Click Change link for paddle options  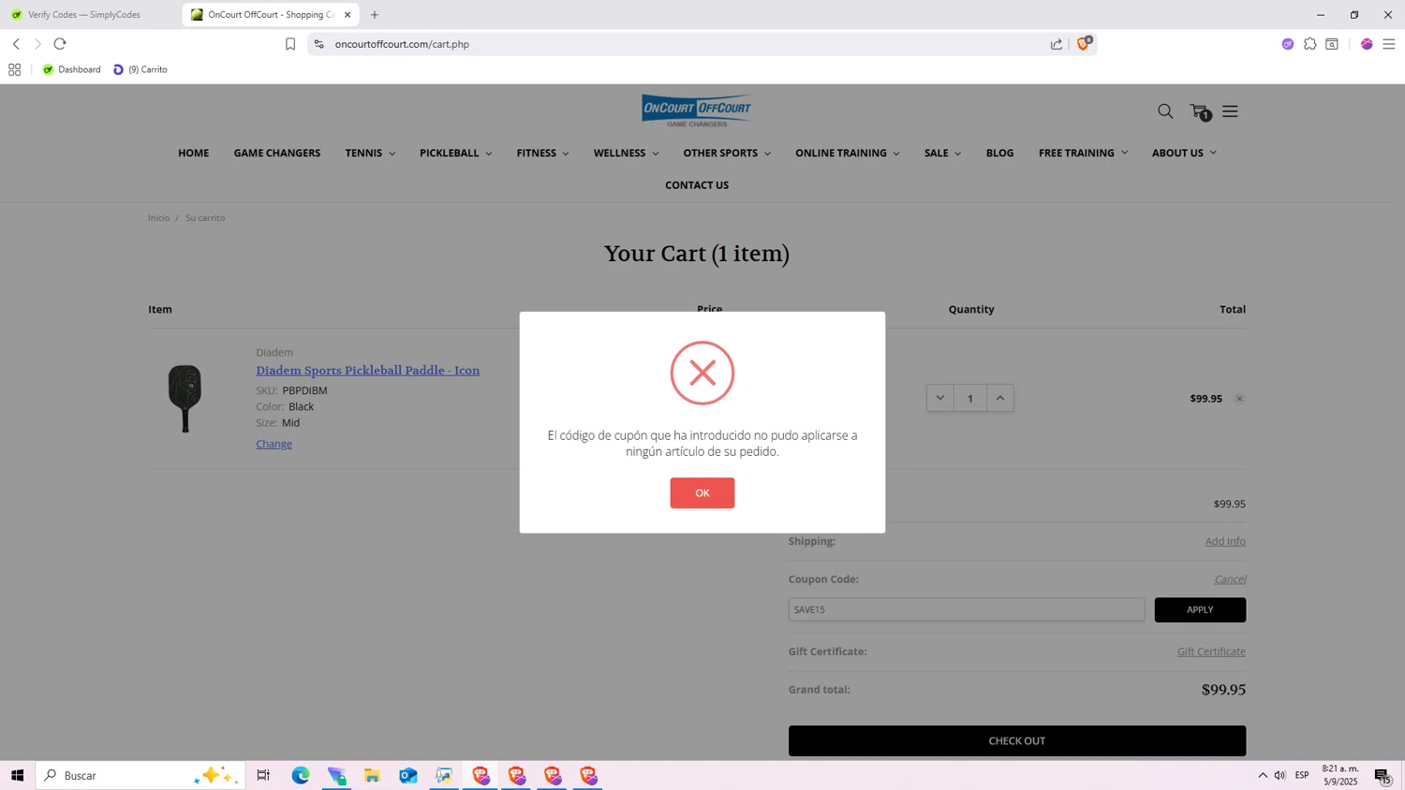pos(274,444)
